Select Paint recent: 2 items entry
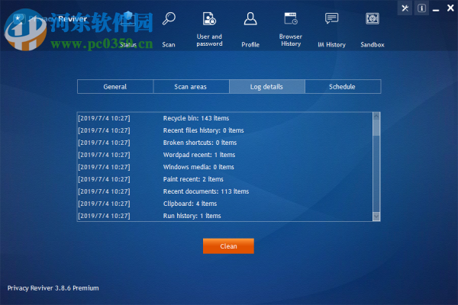 pos(225,179)
